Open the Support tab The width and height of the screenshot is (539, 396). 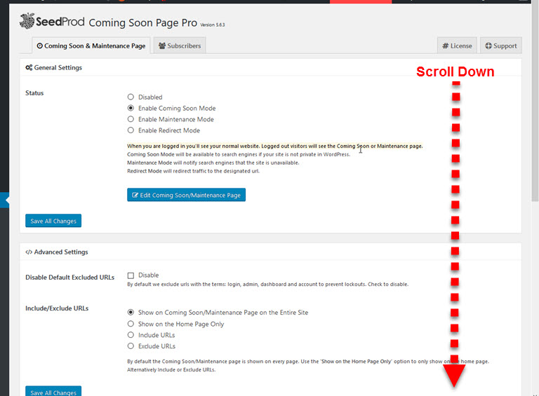[501, 46]
